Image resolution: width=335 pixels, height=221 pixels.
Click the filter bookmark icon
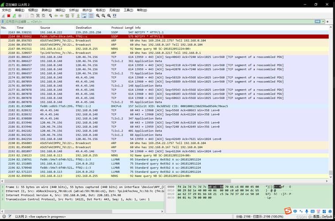click(x=3, y=21)
